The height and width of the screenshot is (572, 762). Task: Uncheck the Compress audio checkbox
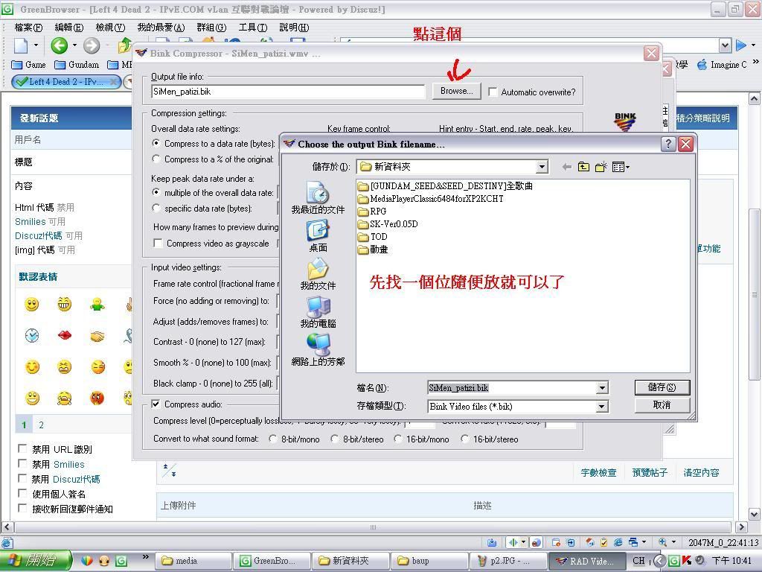[x=156, y=404]
